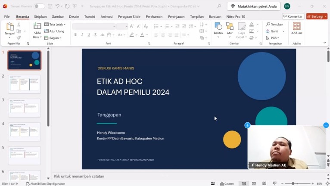This screenshot has width=330, height=186.
Task: Select slide 4 thumbnail
Action: [25, 132]
